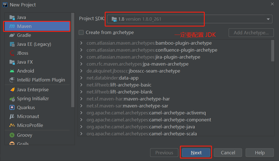Image resolution: width=279 pixels, height=161 pixels.
Task: Select the Java project type icon
Action: click(12, 17)
